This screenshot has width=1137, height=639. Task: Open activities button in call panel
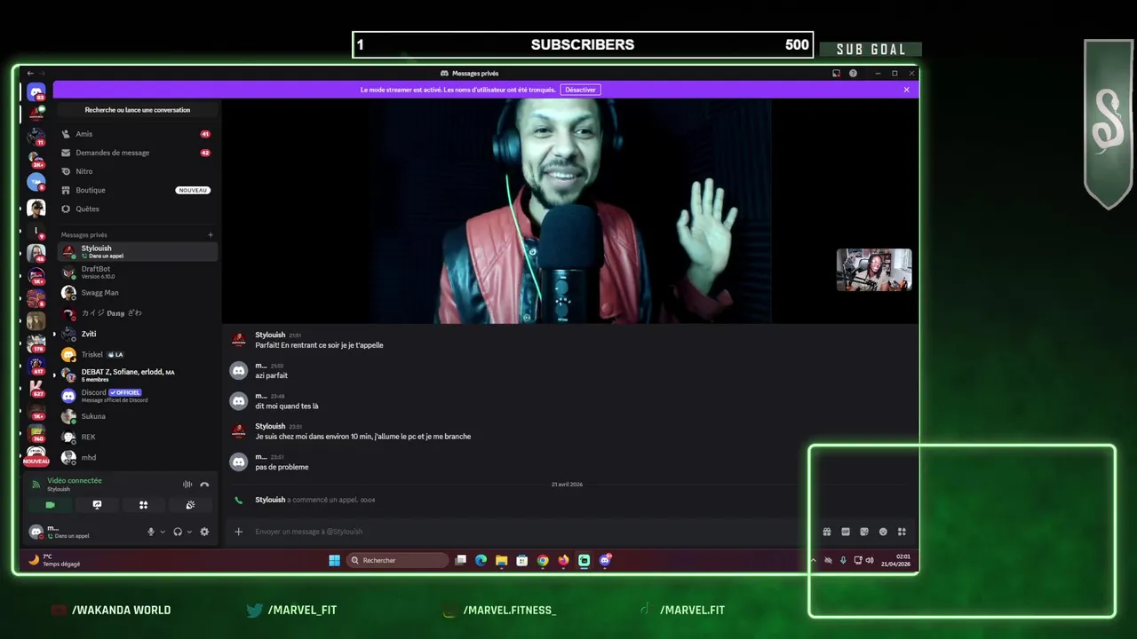pyautogui.click(x=143, y=505)
